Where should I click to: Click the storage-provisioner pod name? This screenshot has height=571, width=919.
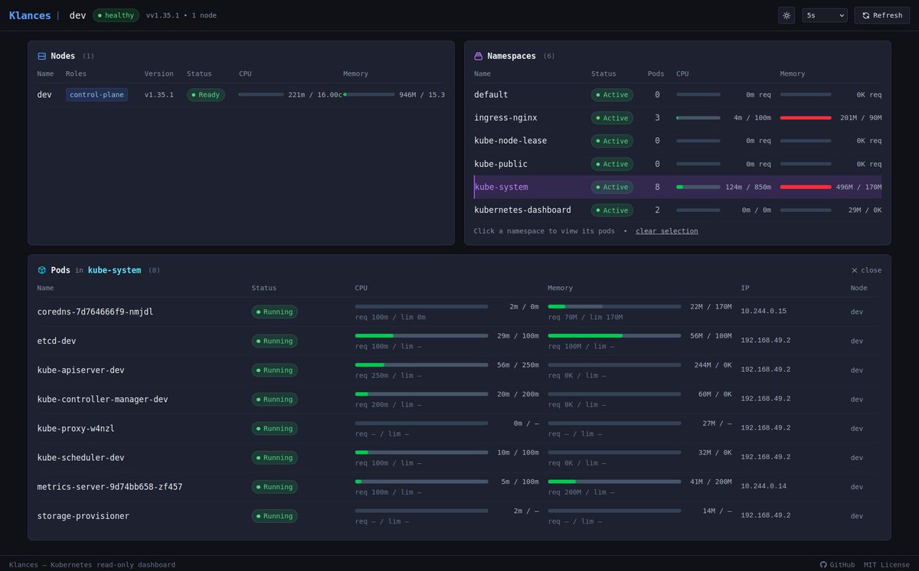83,516
